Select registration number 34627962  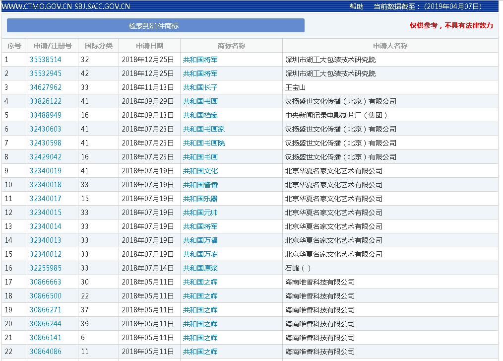pyautogui.click(x=46, y=87)
